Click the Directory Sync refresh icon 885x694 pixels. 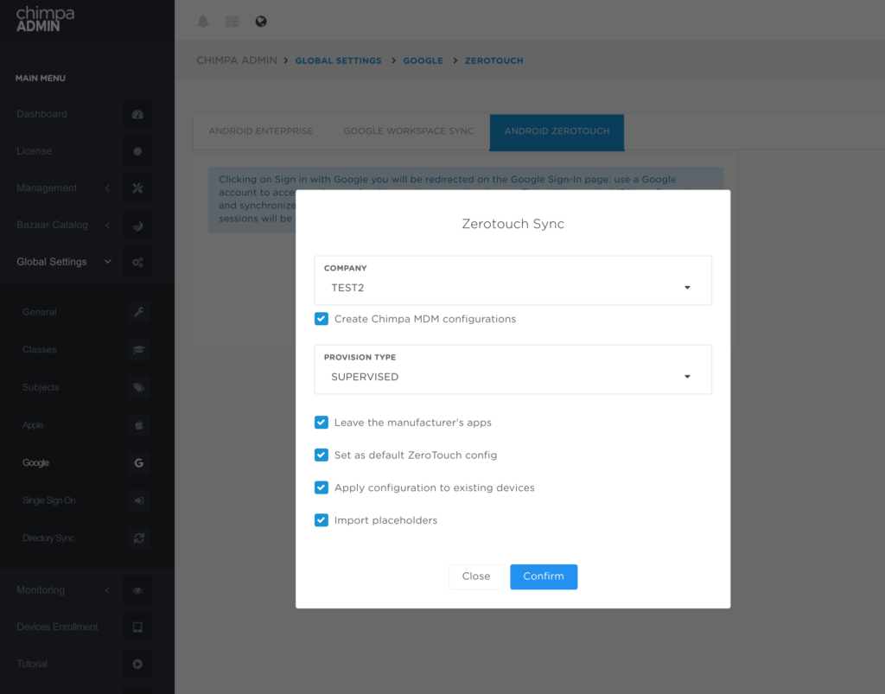pos(139,538)
